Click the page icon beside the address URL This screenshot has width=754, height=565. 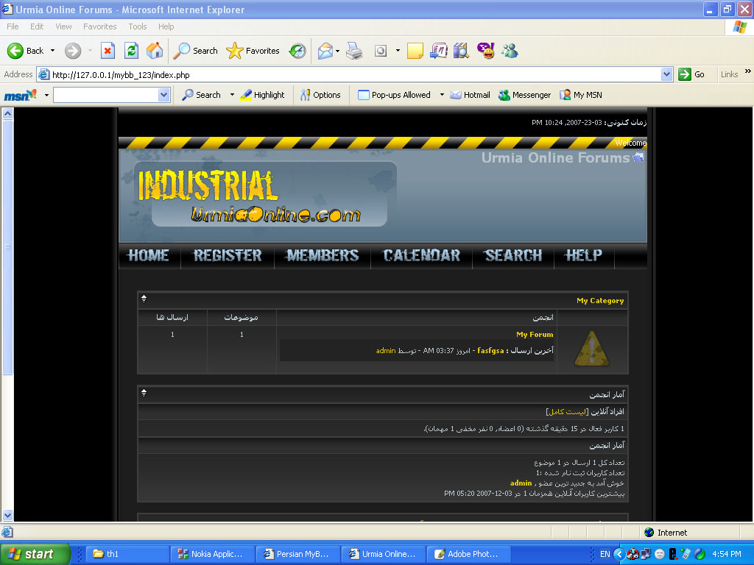pos(43,74)
